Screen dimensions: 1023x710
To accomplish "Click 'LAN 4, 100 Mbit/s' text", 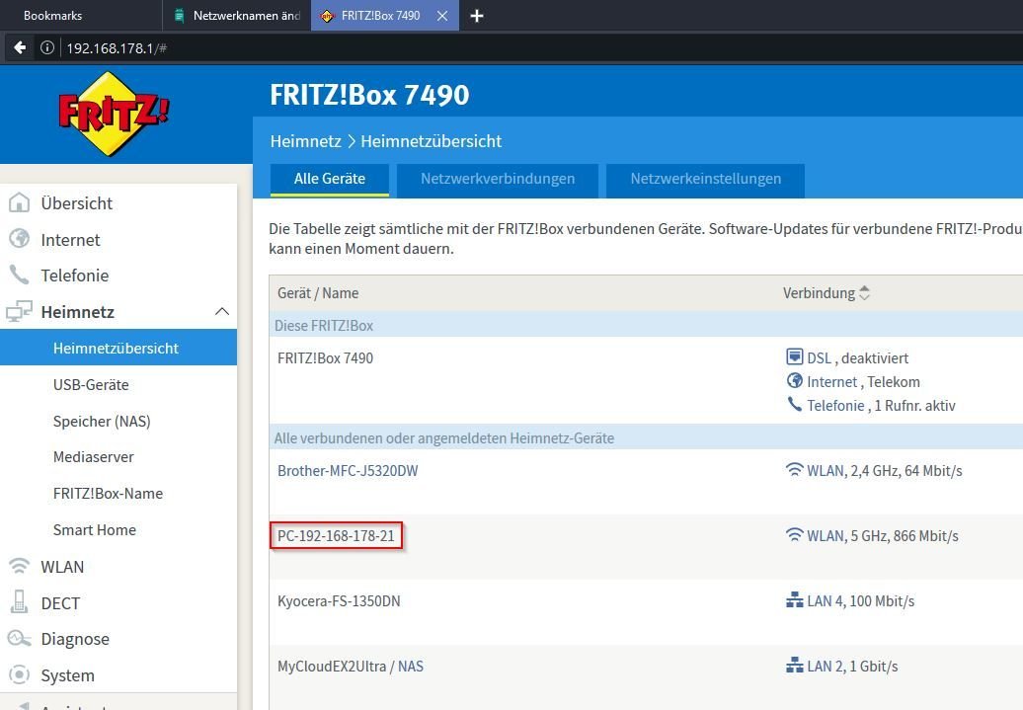I will [x=860, y=601].
